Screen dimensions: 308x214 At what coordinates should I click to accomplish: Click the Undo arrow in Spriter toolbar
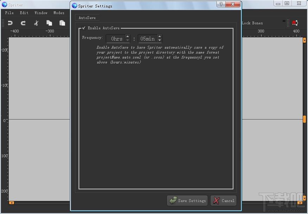[10, 23]
